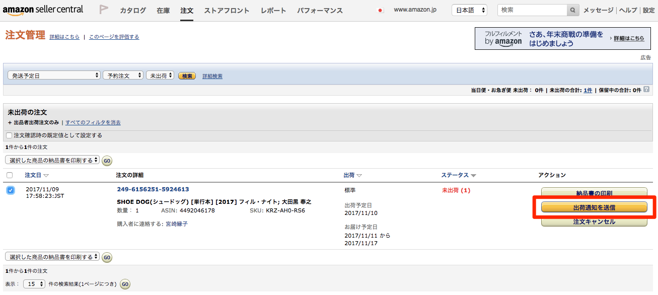Click the Japan flag marketplace icon

click(381, 11)
